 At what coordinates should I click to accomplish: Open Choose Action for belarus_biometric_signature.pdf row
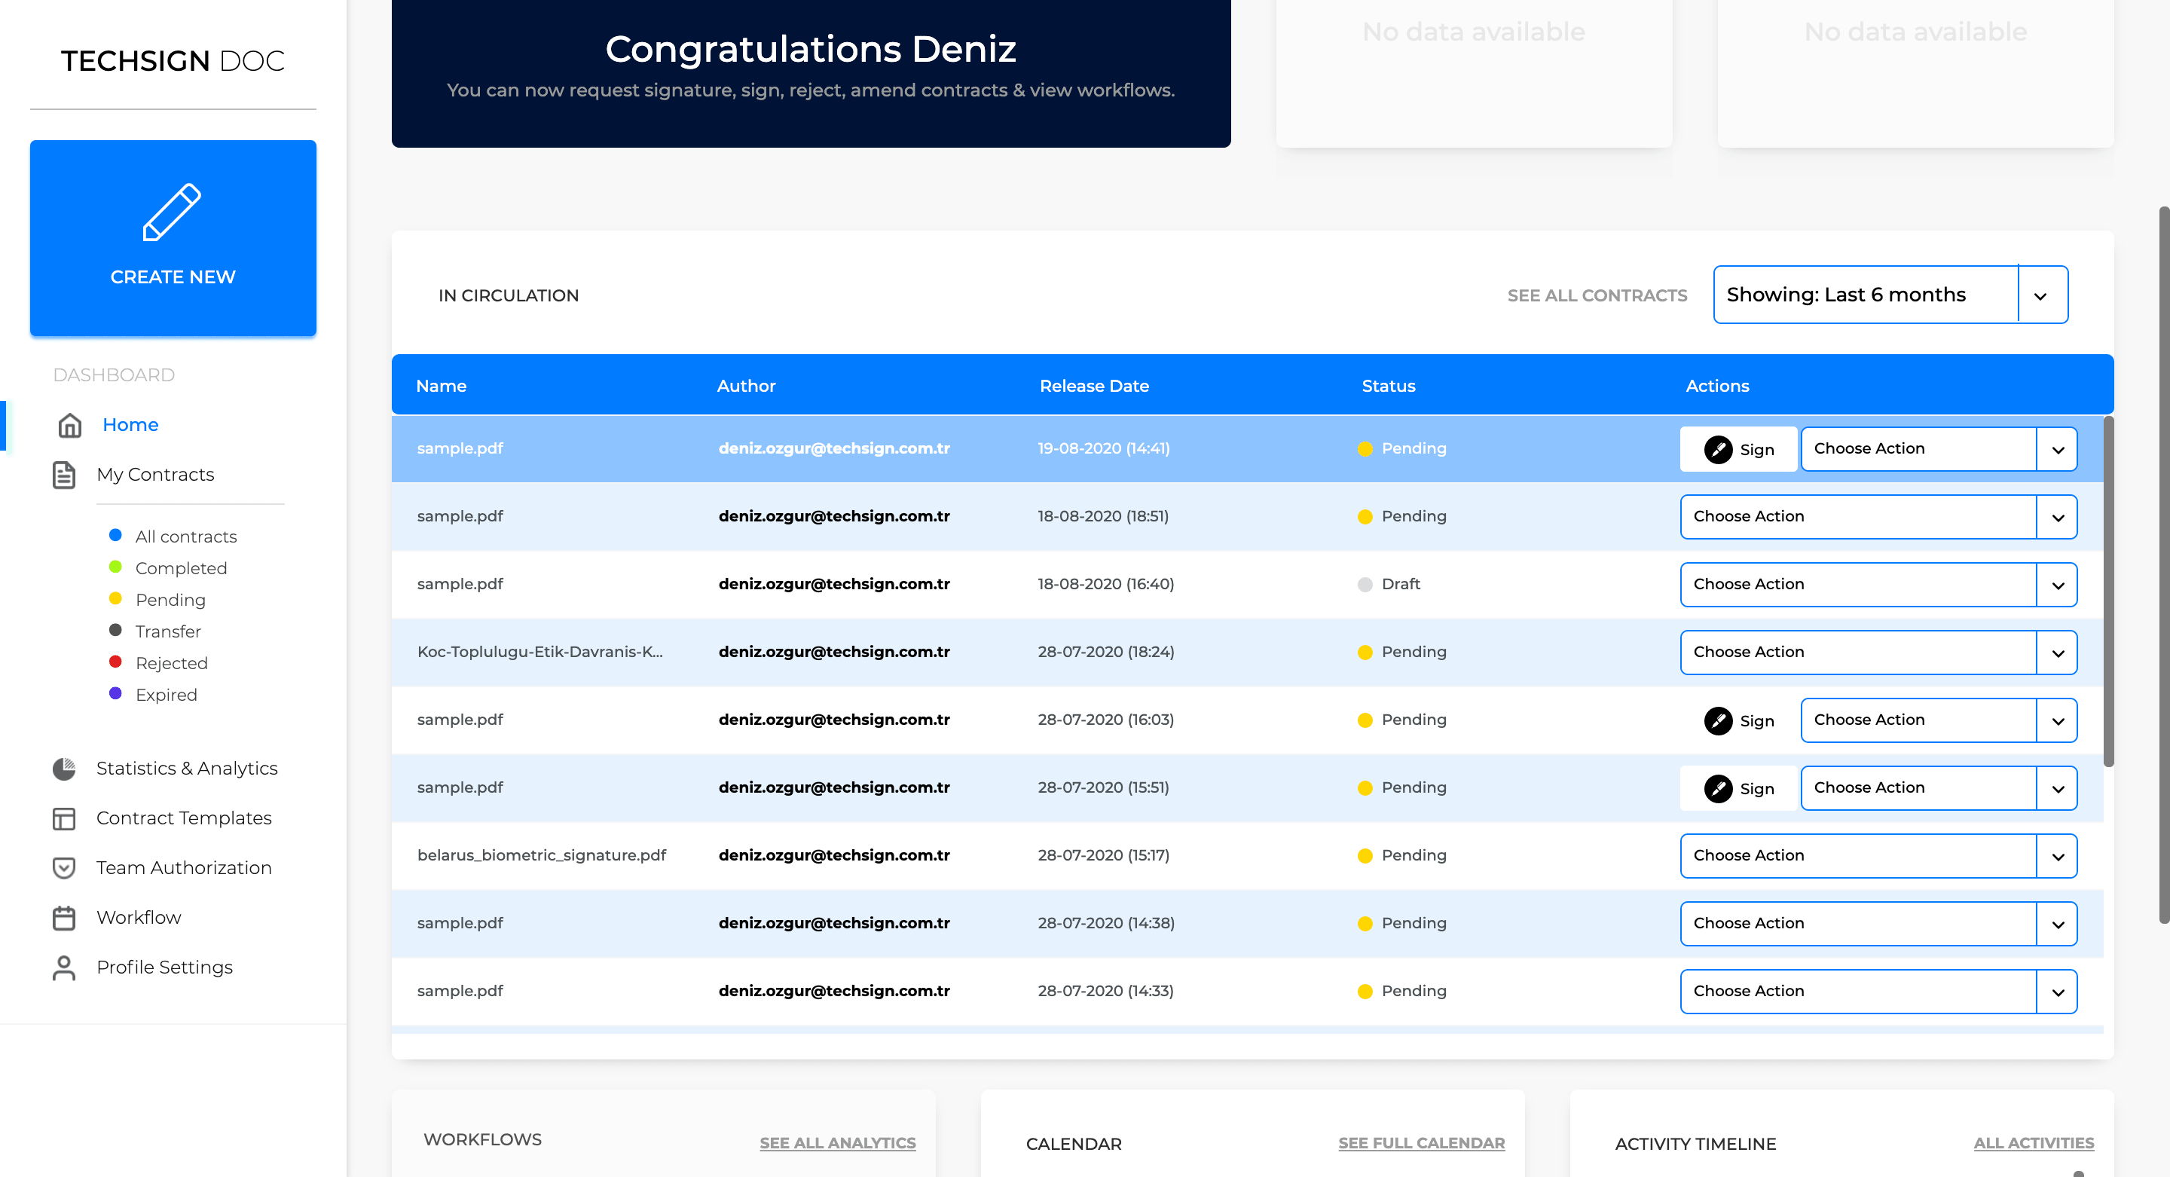click(1878, 856)
